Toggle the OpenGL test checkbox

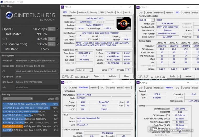pyautogui.click(x=58, y=29)
